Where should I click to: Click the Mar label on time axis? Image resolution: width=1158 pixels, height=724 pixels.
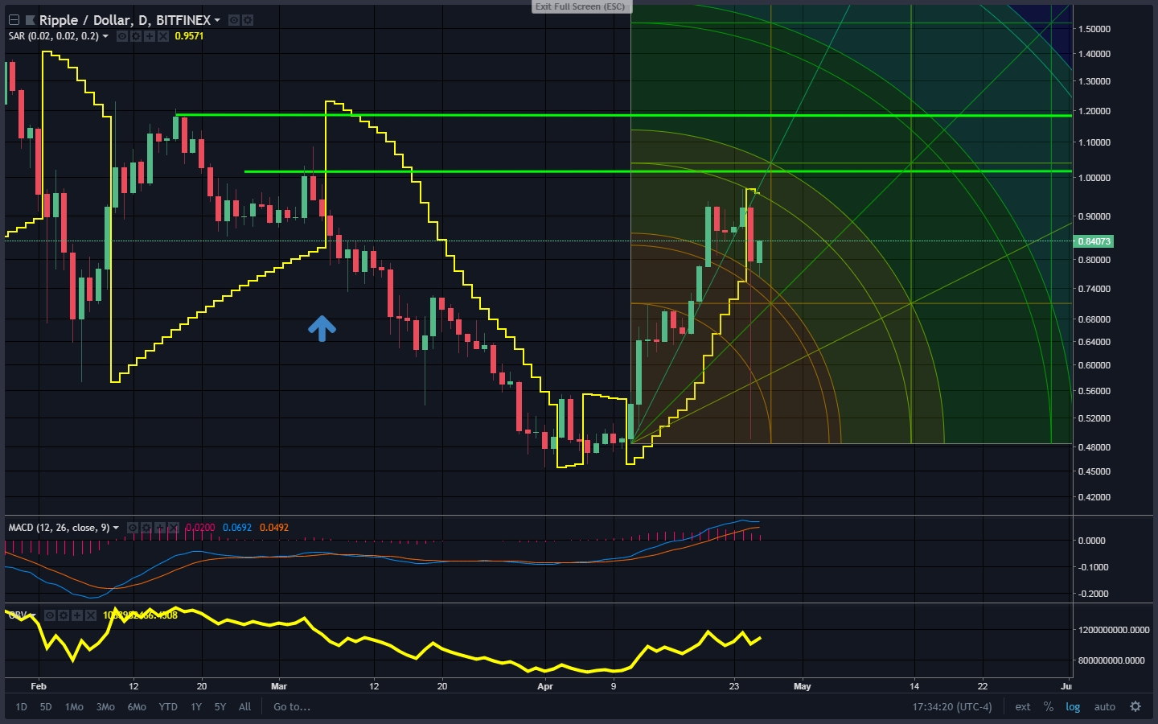[x=279, y=686]
